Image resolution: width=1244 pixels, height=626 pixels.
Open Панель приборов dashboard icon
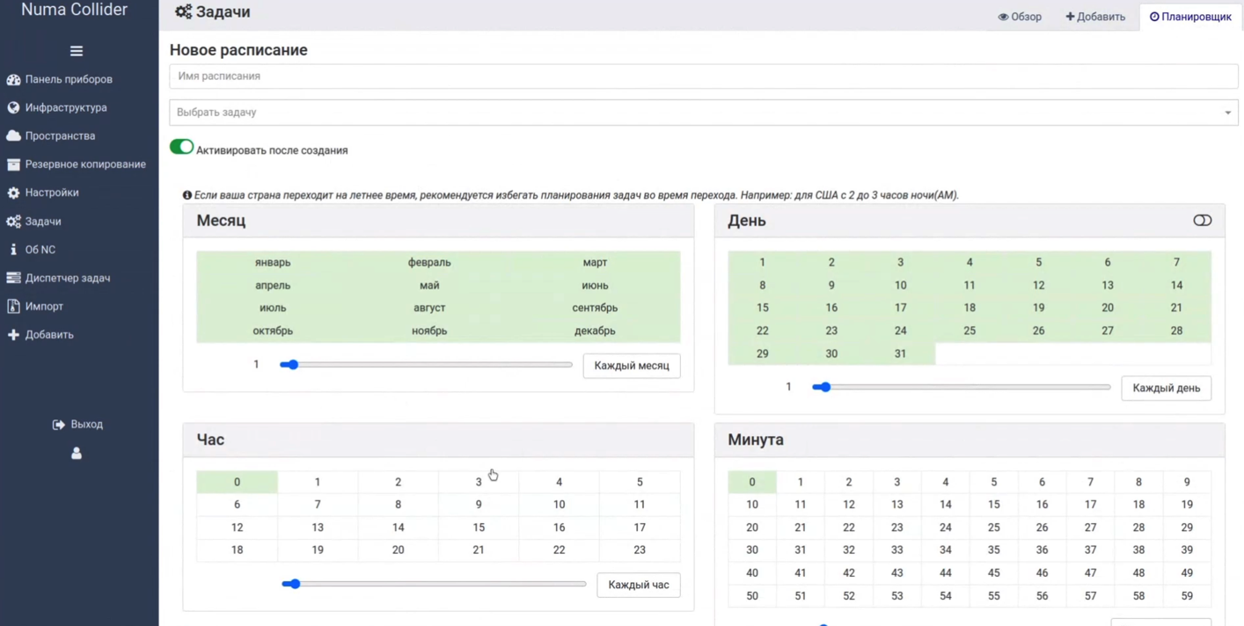(13, 79)
